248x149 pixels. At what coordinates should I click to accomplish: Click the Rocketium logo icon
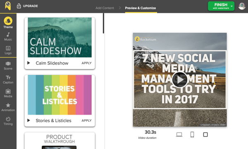click(8, 6)
